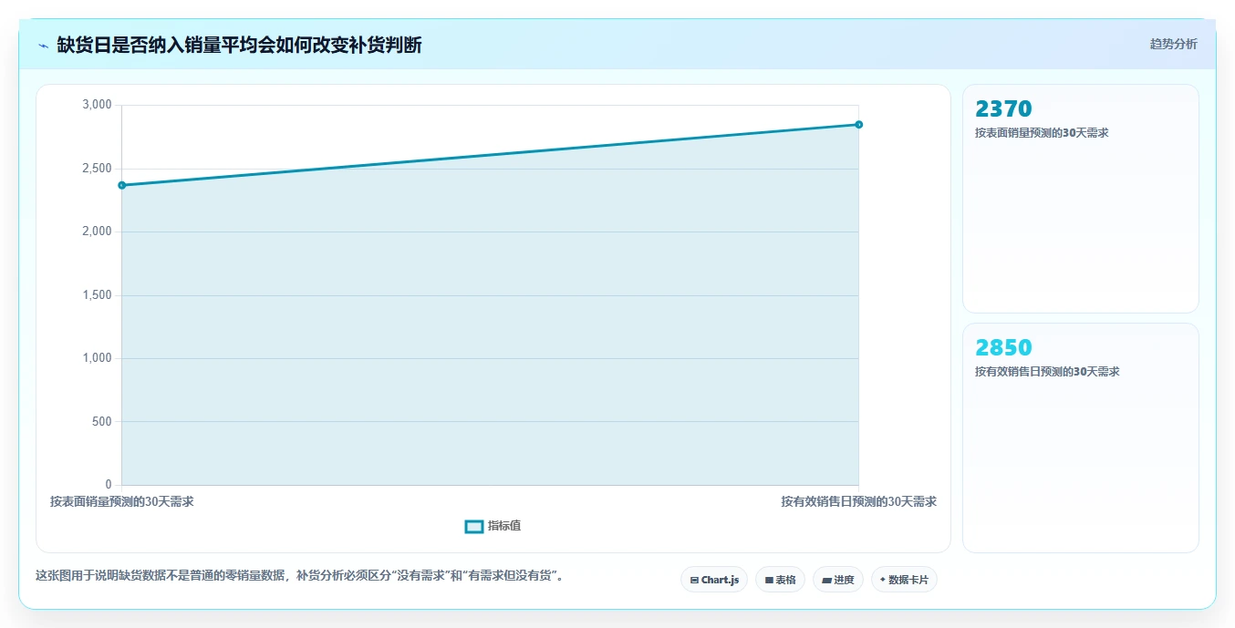Screen dimensions: 1235x628
Task: Click the lightning icon beside the chart title
Action: click(x=43, y=46)
